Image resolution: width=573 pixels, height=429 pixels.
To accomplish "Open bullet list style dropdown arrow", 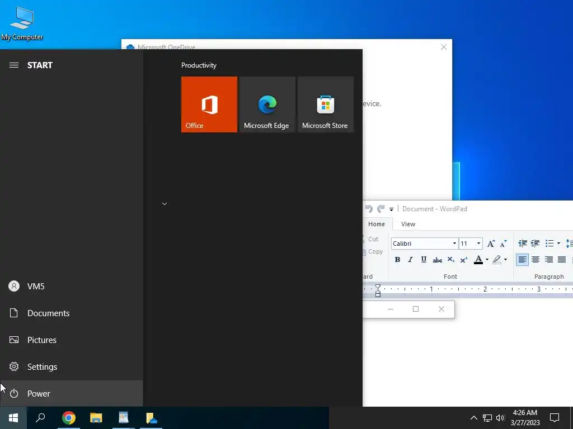I will click(558, 244).
